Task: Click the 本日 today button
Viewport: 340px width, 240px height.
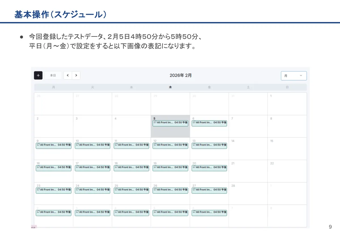Action: [x=53, y=75]
